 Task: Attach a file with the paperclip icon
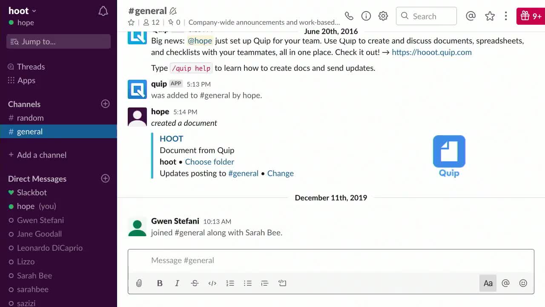click(x=139, y=283)
